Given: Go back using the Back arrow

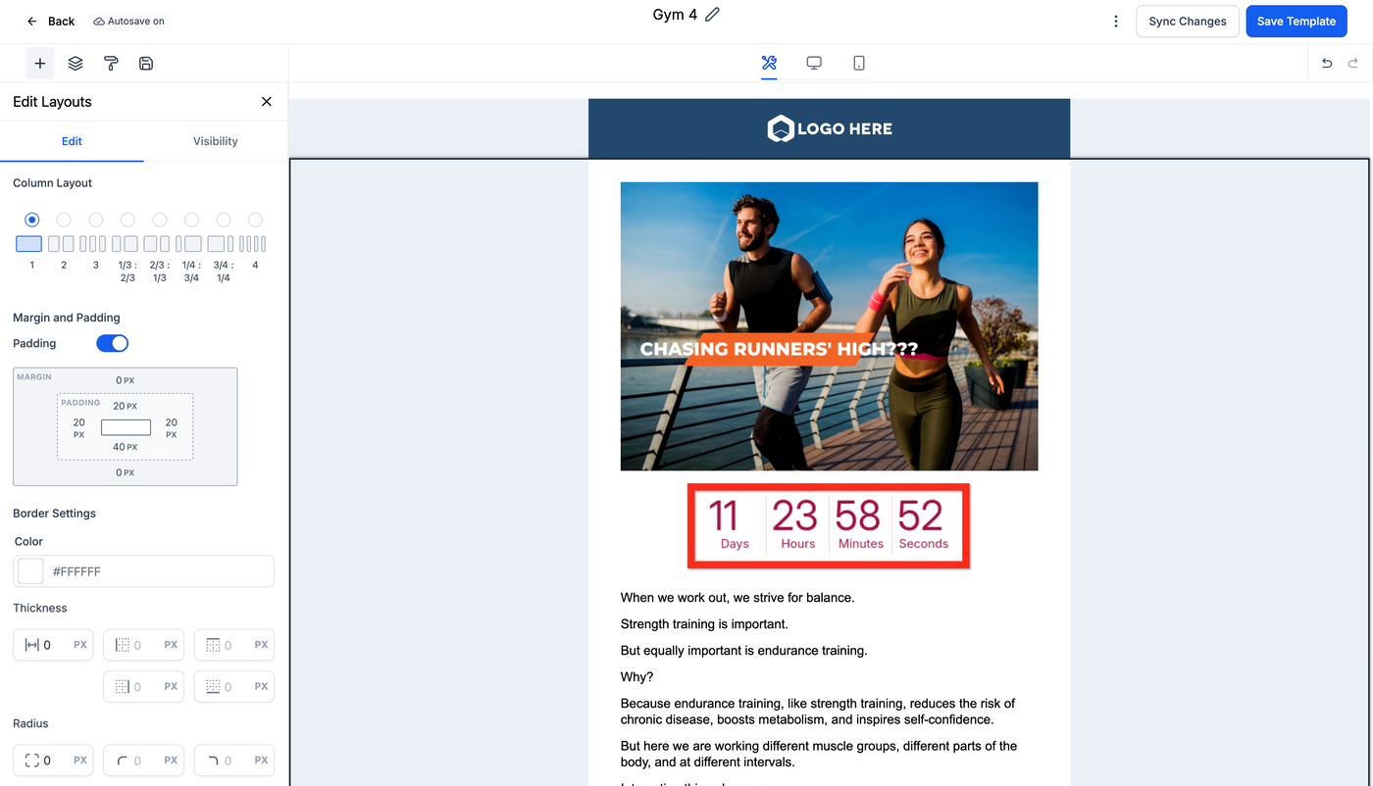Looking at the screenshot, I should (50, 22).
